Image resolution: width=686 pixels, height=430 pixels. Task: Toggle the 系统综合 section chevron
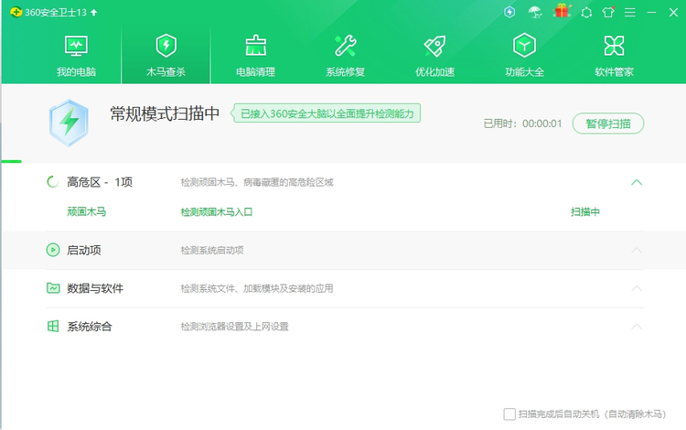point(637,327)
